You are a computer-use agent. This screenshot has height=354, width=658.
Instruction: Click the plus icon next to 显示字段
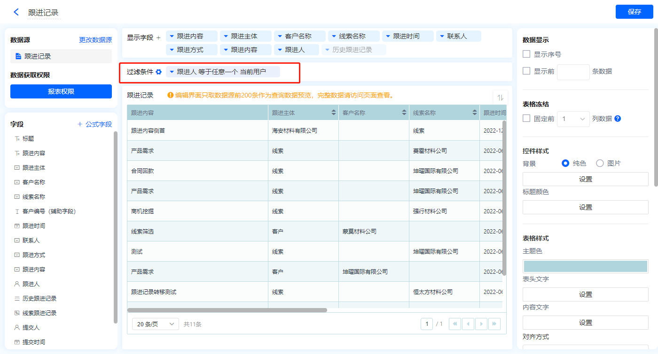pos(158,38)
